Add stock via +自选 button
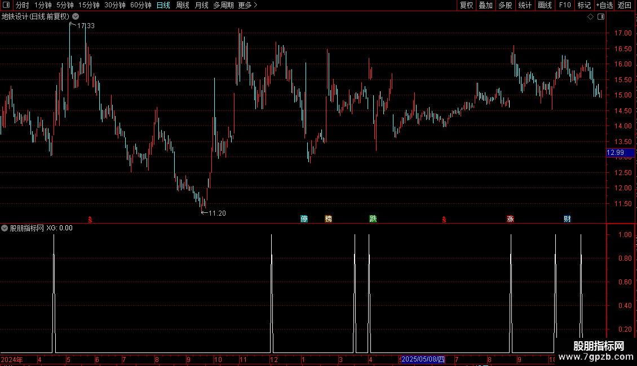 (x=604, y=5)
